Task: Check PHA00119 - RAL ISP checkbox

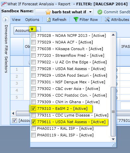Action: pyautogui.click(x=33, y=135)
